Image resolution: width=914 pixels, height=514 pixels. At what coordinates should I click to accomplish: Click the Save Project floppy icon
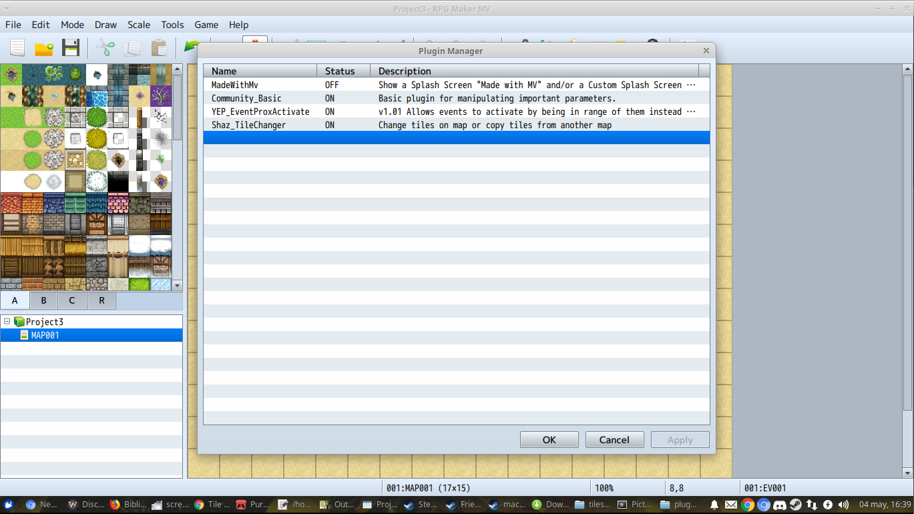[71, 47]
